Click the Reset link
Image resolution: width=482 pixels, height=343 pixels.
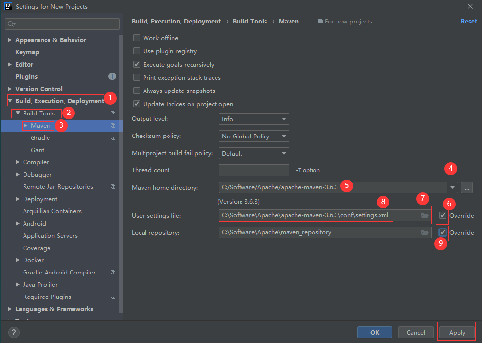[x=468, y=22]
